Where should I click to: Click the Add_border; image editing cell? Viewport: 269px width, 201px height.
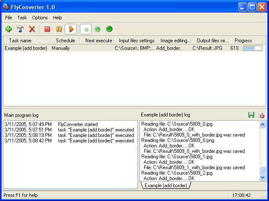coord(169,48)
